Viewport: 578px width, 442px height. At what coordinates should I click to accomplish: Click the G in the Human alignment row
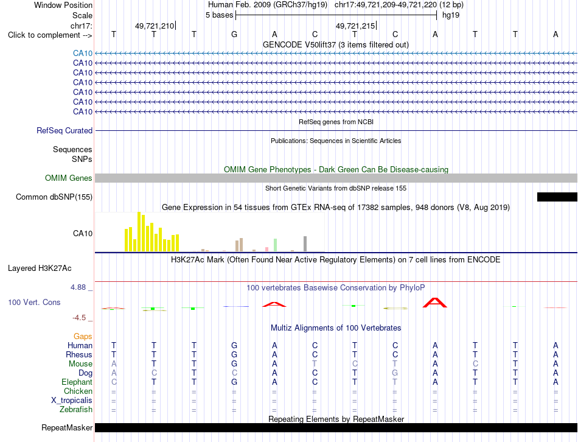pos(234,346)
